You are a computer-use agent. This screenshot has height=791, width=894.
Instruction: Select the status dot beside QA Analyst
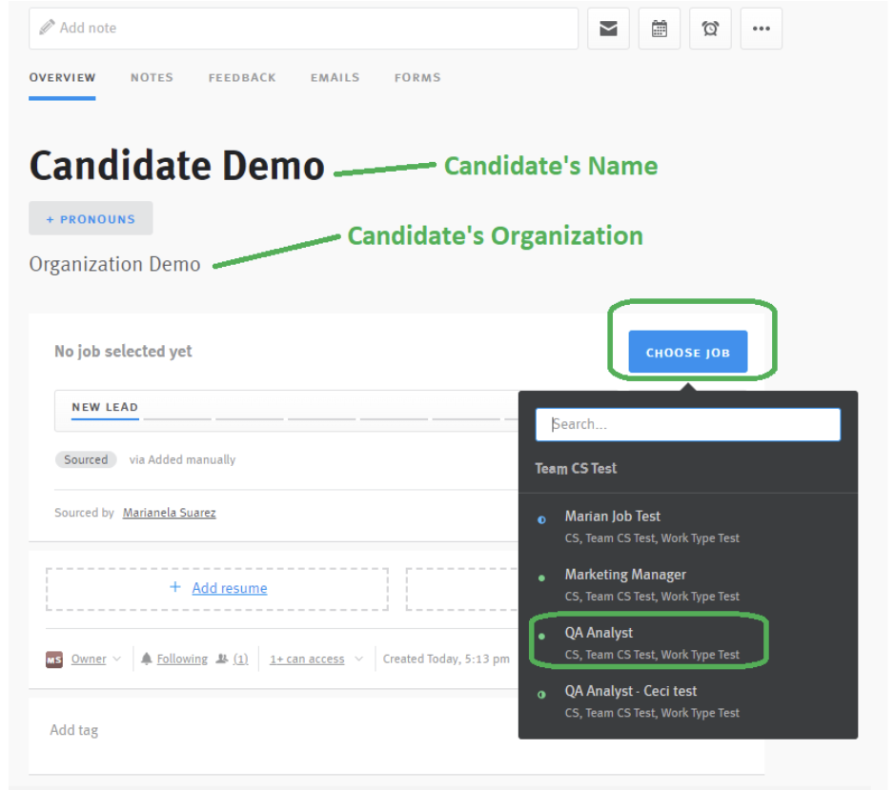coord(542,634)
